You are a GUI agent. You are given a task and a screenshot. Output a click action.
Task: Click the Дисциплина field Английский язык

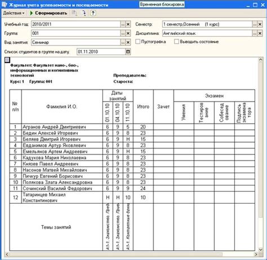207,33
